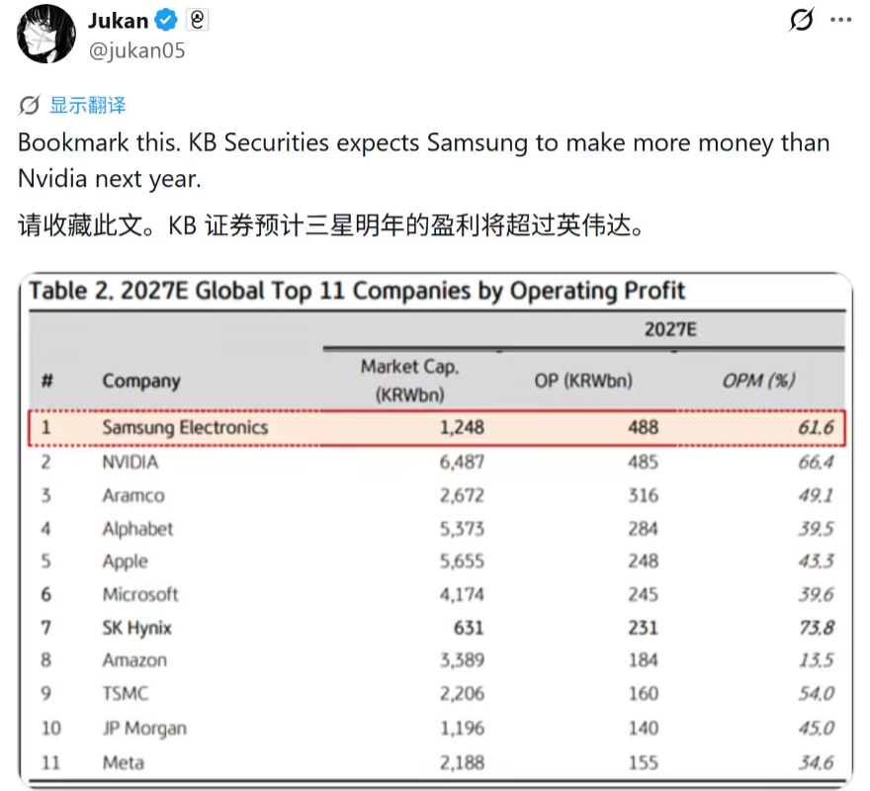870x791 pixels.
Task: Click the Meta row at table bottom
Action: [x=123, y=761]
